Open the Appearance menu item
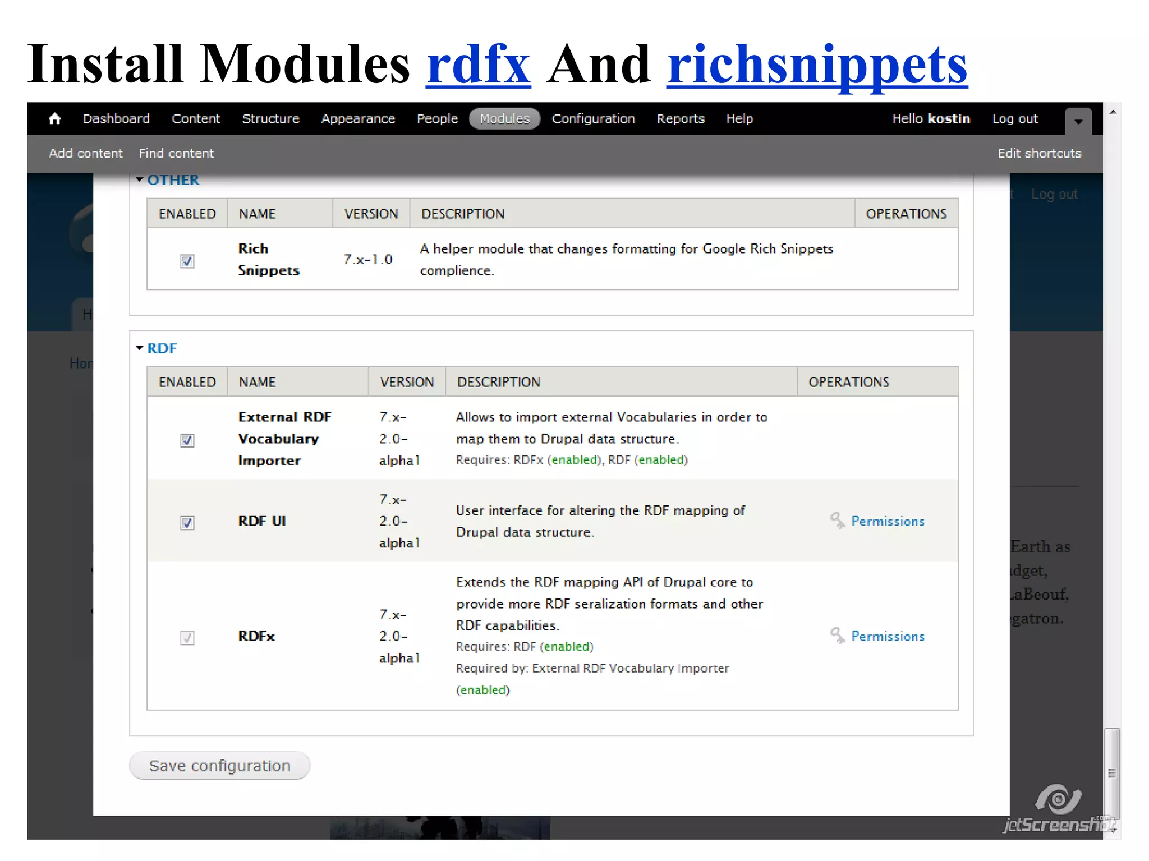1149x861 pixels. (358, 119)
